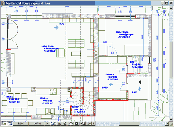Click the '-0.02' level text on the porch
This screenshot has height=127, width=174.
(134, 92)
